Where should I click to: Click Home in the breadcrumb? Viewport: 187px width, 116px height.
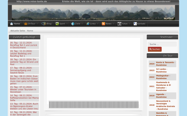click(30, 31)
